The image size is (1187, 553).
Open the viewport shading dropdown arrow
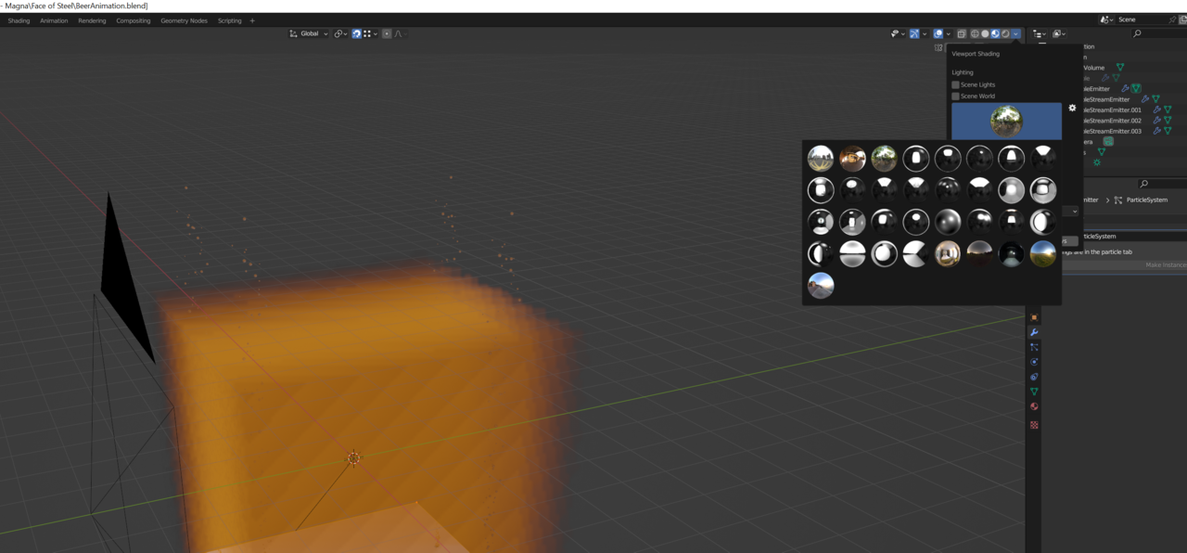click(1016, 33)
